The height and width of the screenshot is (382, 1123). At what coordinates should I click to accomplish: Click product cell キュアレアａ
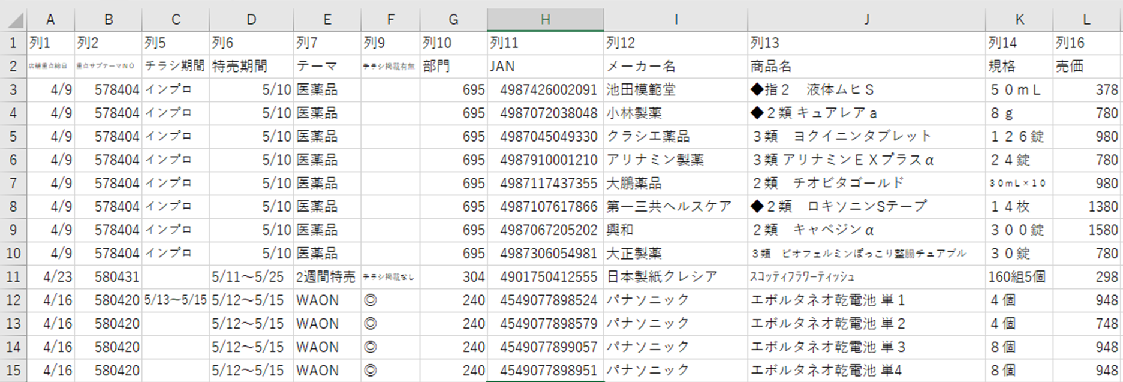866,113
